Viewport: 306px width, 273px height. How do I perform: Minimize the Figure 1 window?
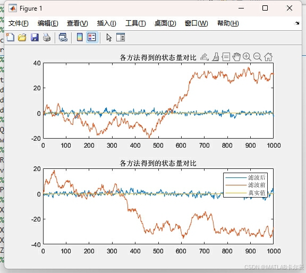[241, 8]
